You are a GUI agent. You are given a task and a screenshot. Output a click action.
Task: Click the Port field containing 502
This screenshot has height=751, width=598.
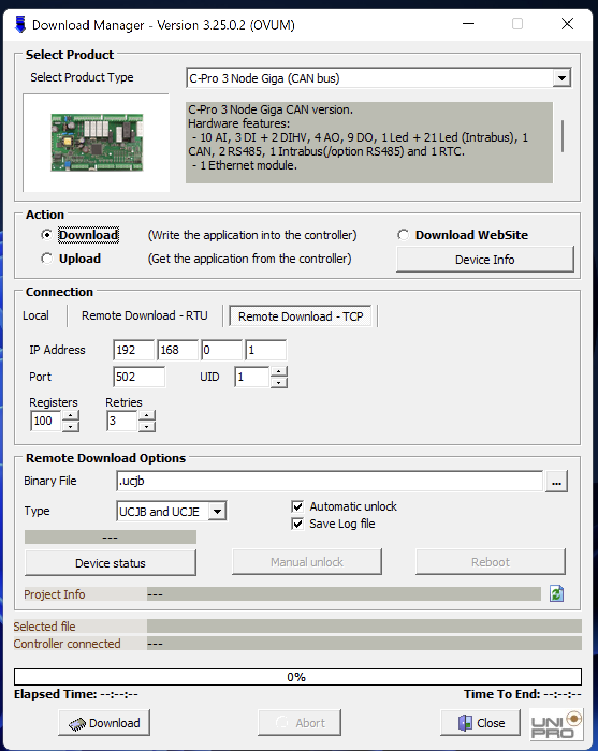point(140,377)
